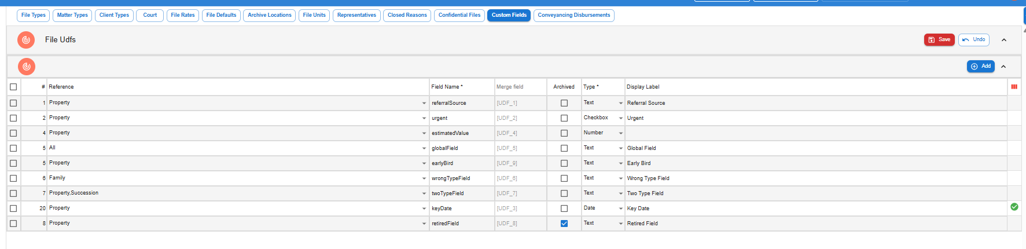Click the earlyBird field name cell
This screenshot has width=1026, height=249.
[x=462, y=163]
